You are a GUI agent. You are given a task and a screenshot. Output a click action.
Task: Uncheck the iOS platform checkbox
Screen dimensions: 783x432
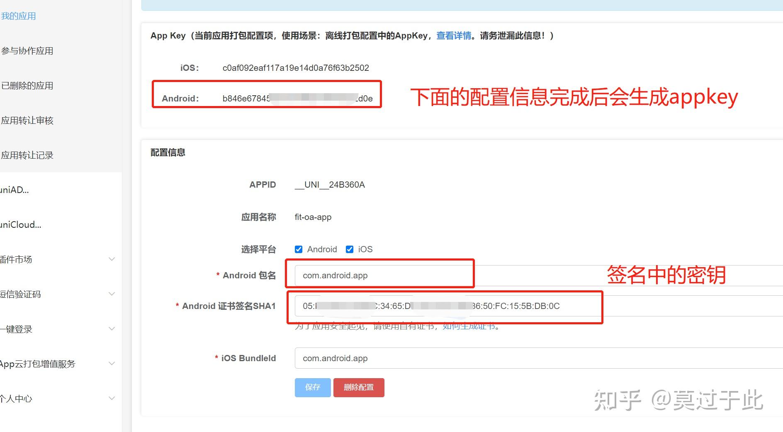[x=350, y=249]
